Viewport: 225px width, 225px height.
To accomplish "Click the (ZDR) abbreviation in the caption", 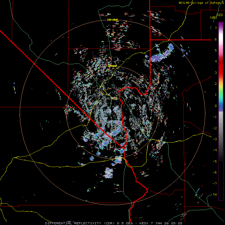I will click(109, 223).
